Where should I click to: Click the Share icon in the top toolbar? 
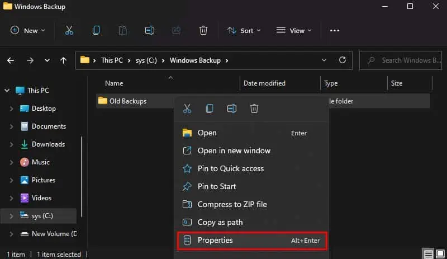[177, 30]
